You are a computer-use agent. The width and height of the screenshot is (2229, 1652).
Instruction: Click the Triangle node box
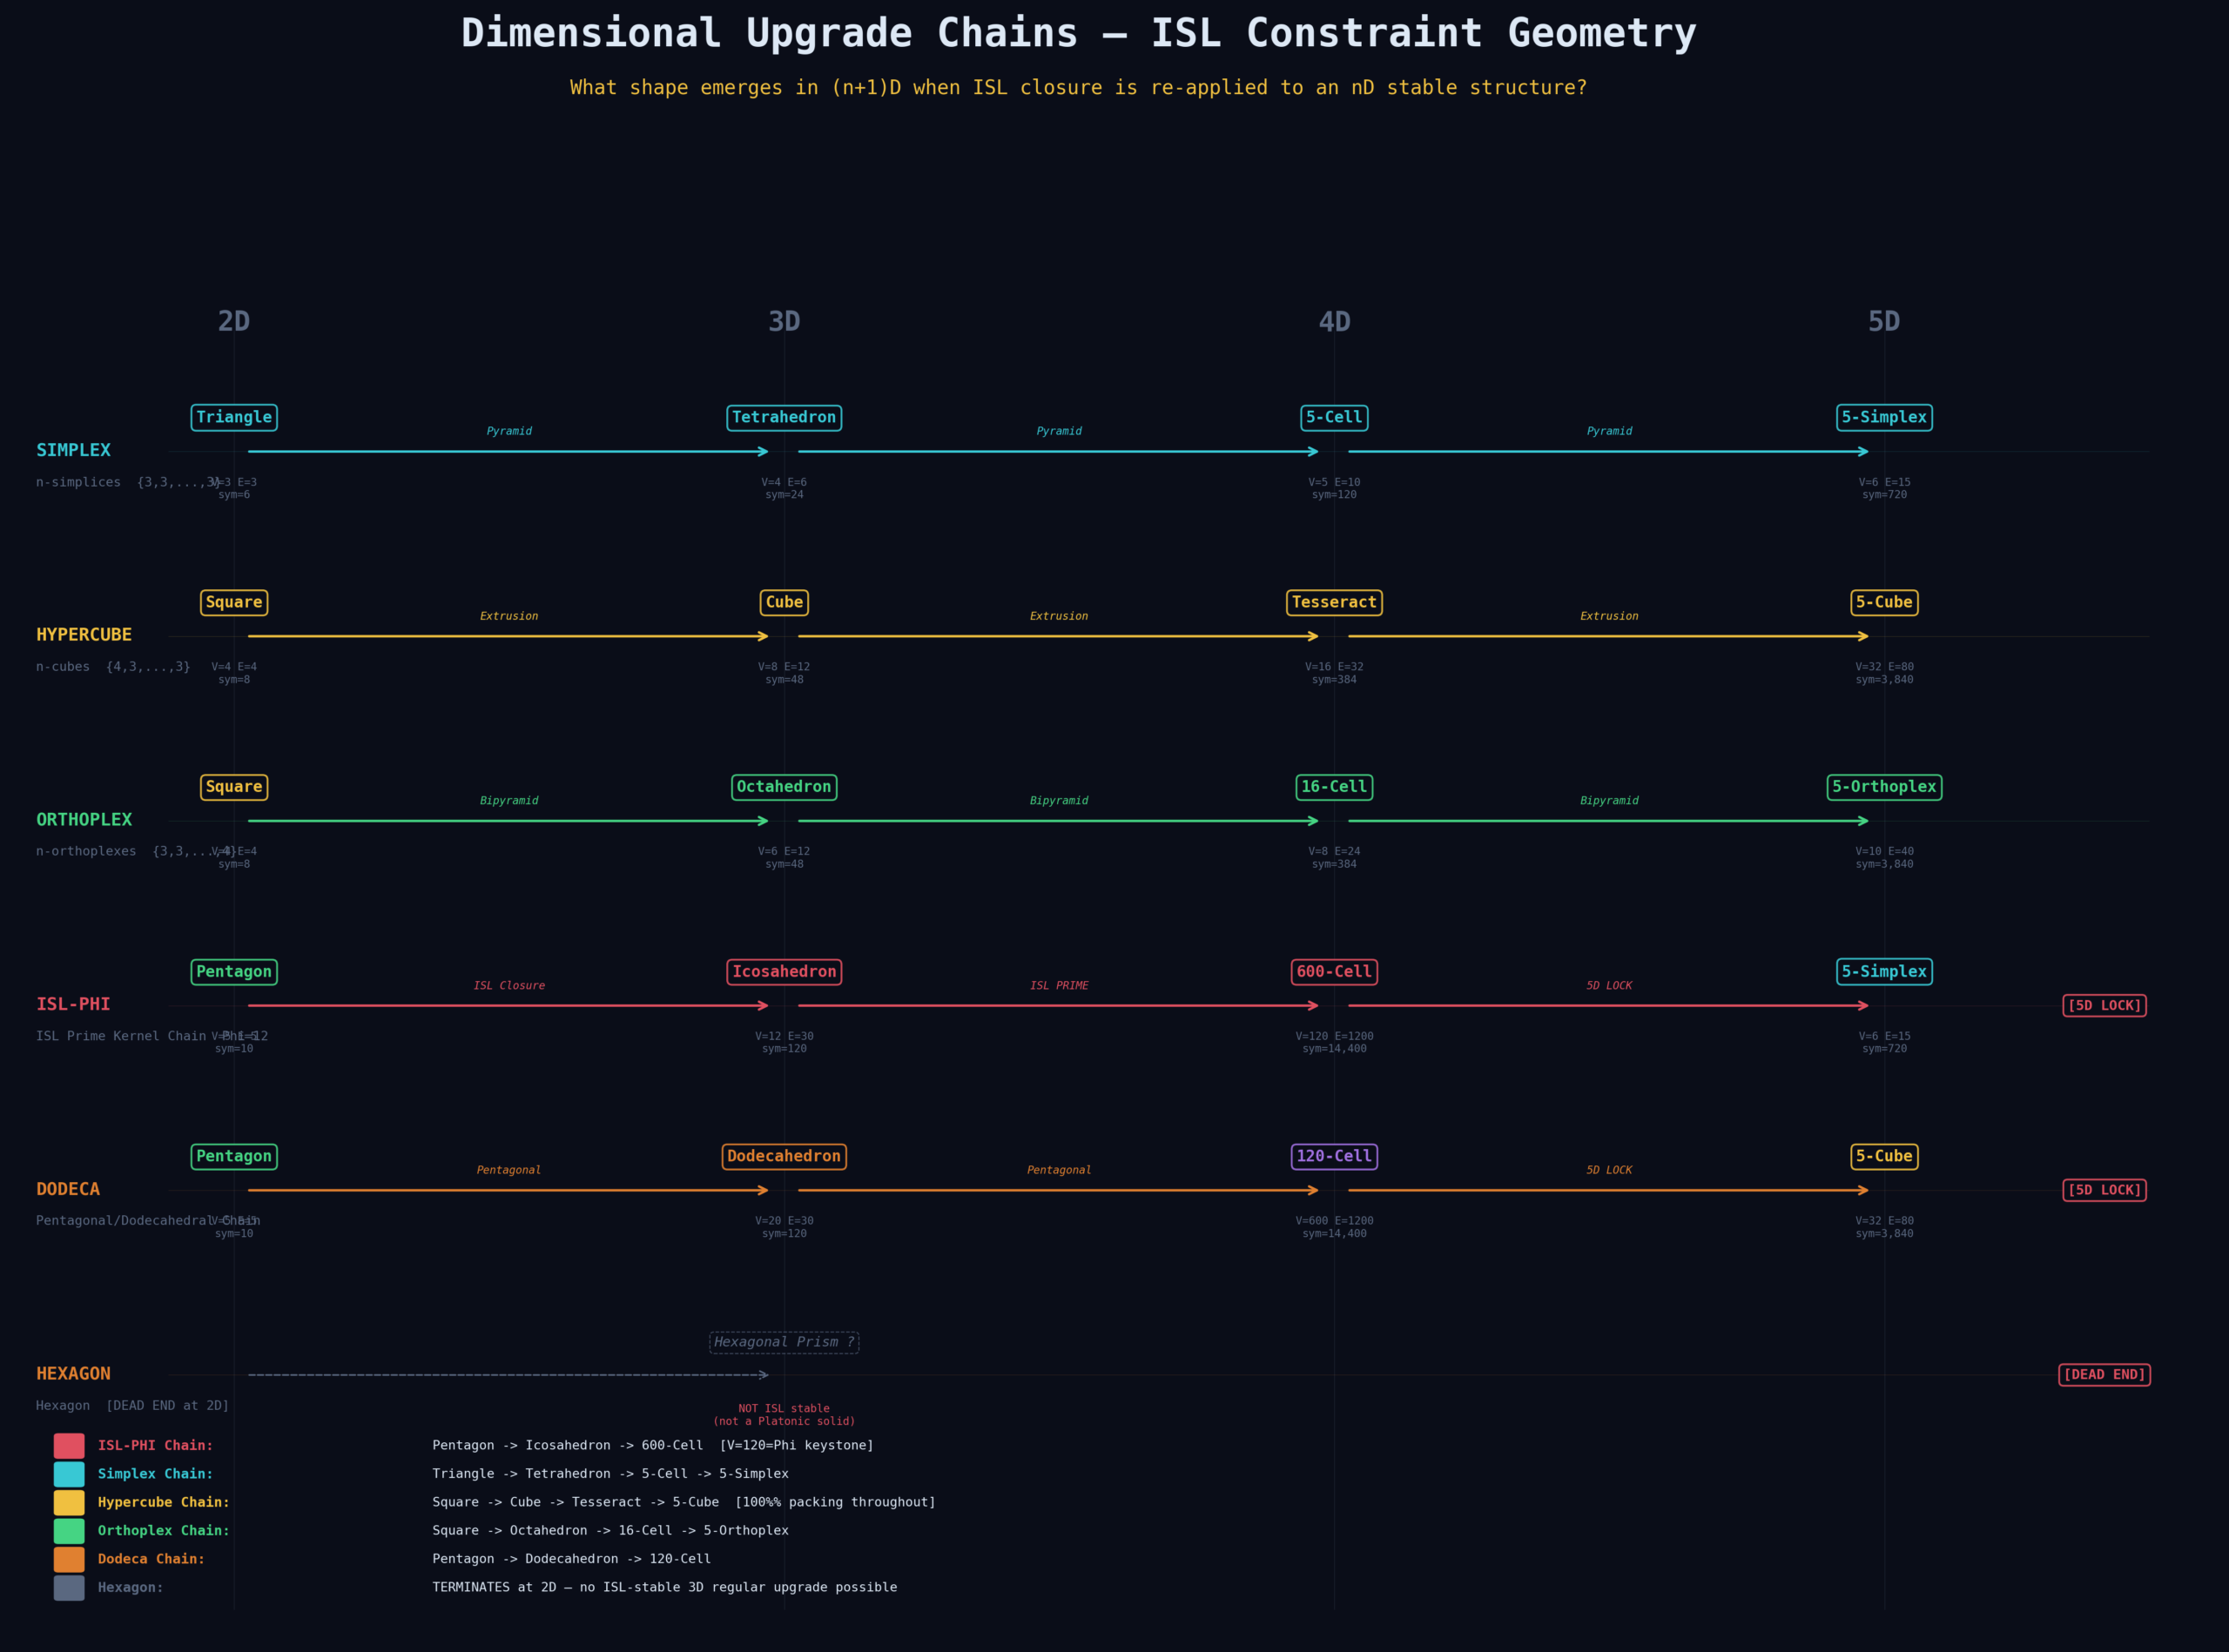[x=234, y=418]
